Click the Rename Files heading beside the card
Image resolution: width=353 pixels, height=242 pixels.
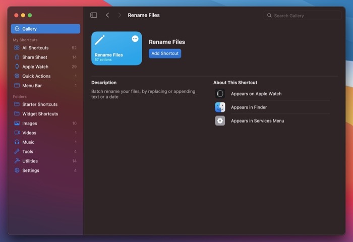point(167,42)
